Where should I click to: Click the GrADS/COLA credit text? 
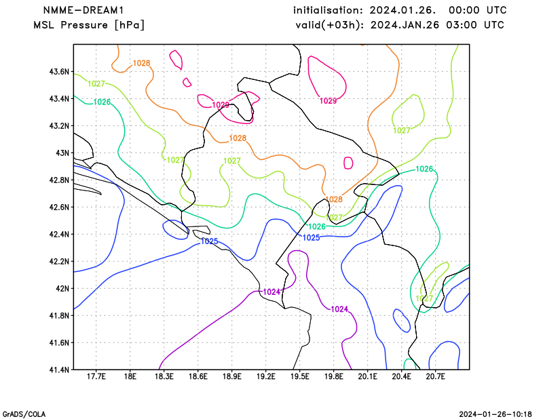[x=24, y=414]
